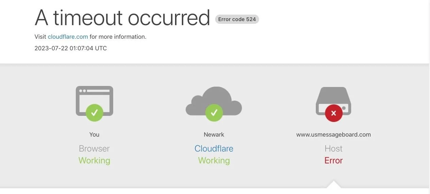Open the blue Cloudflare link under Newark

[x=214, y=148]
